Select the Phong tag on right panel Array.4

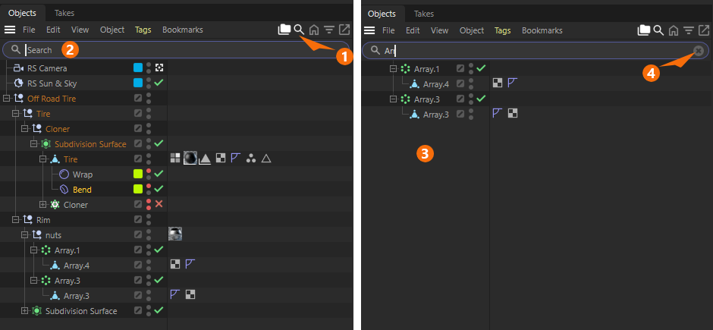coord(513,83)
